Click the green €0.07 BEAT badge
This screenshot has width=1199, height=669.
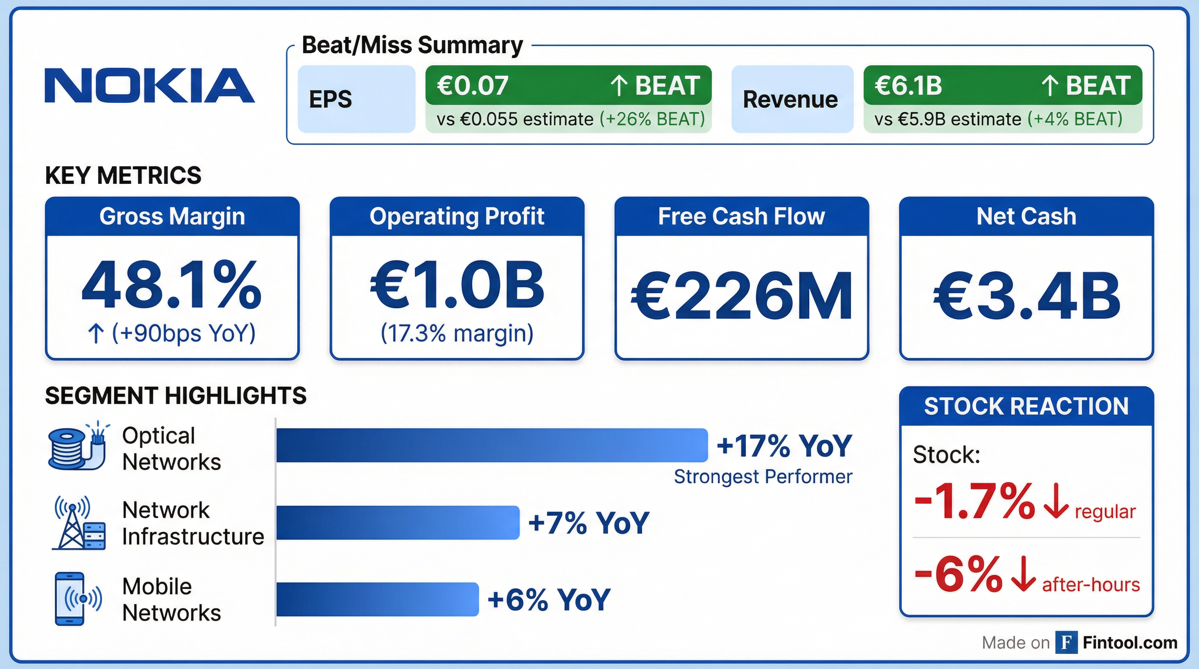tap(568, 86)
